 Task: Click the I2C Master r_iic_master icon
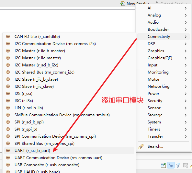click(x=8, y=58)
